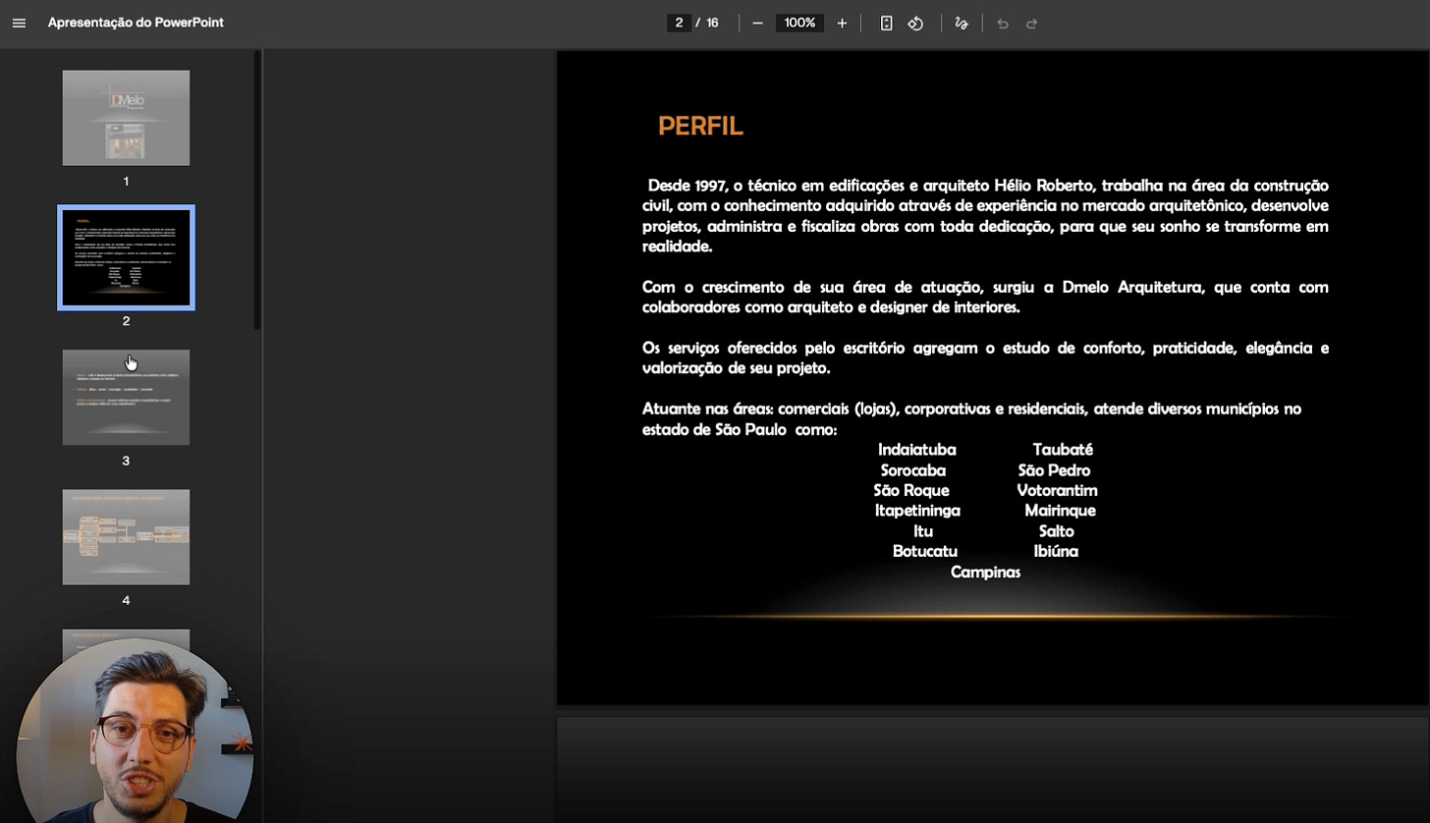Click the 100% zoom level field

(799, 23)
